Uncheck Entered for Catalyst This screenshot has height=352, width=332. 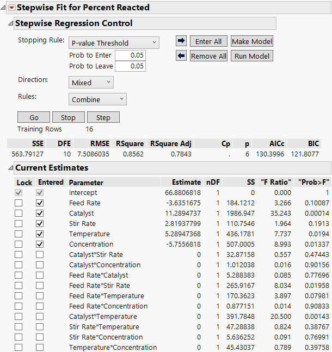[x=40, y=213]
